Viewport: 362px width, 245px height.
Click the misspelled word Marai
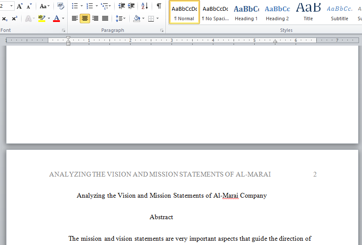230,195
